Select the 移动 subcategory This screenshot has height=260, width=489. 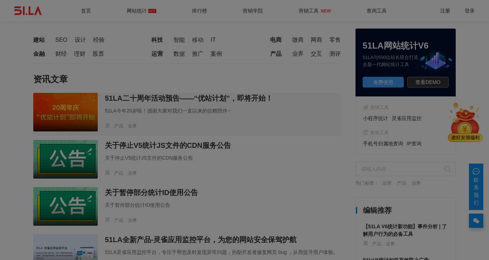coord(198,40)
